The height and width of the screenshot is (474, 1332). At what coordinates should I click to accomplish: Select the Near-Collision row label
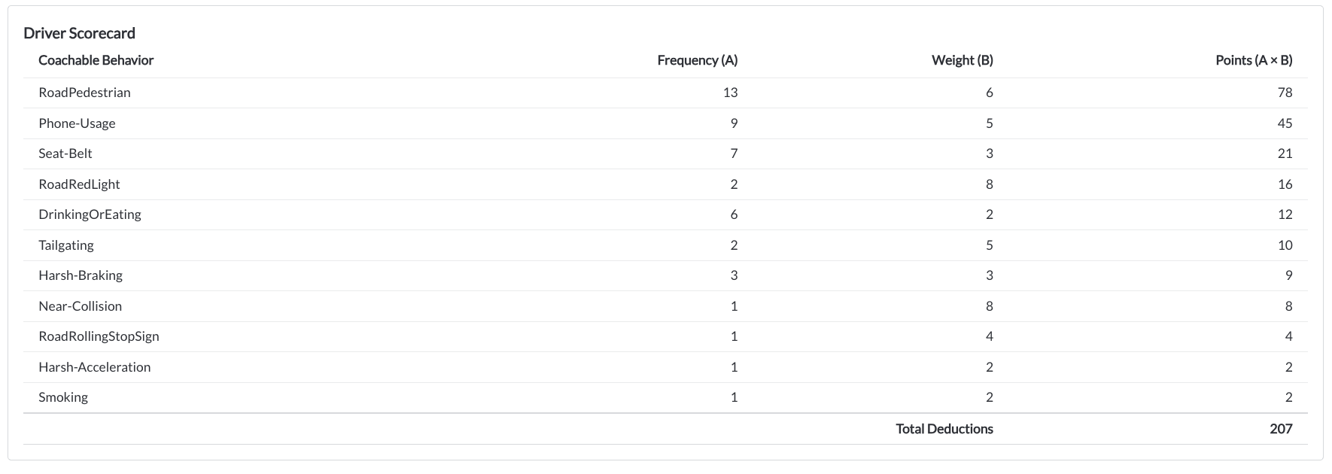pyautogui.click(x=80, y=306)
